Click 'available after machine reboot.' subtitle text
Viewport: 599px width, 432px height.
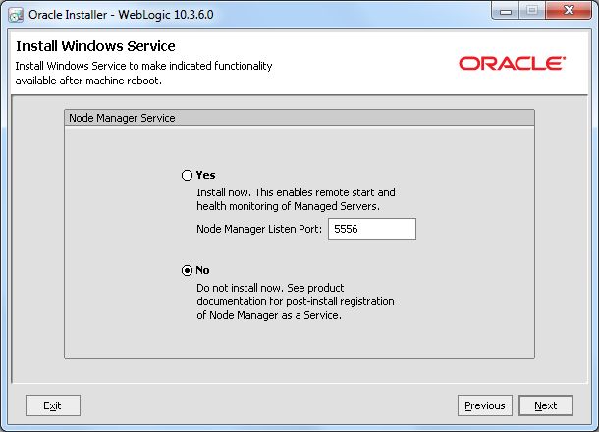[88, 81]
